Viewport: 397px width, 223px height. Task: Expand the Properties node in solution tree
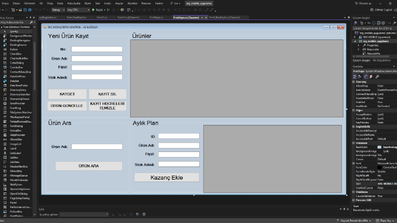tap(358, 45)
